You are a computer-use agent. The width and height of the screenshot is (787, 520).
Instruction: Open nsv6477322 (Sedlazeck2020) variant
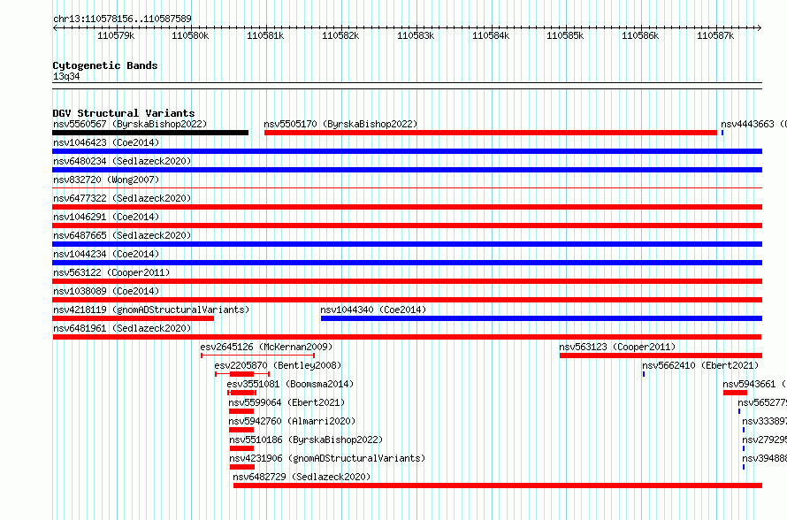coord(122,198)
